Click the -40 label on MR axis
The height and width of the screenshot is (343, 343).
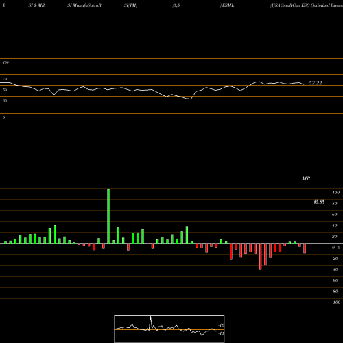(x=335, y=270)
